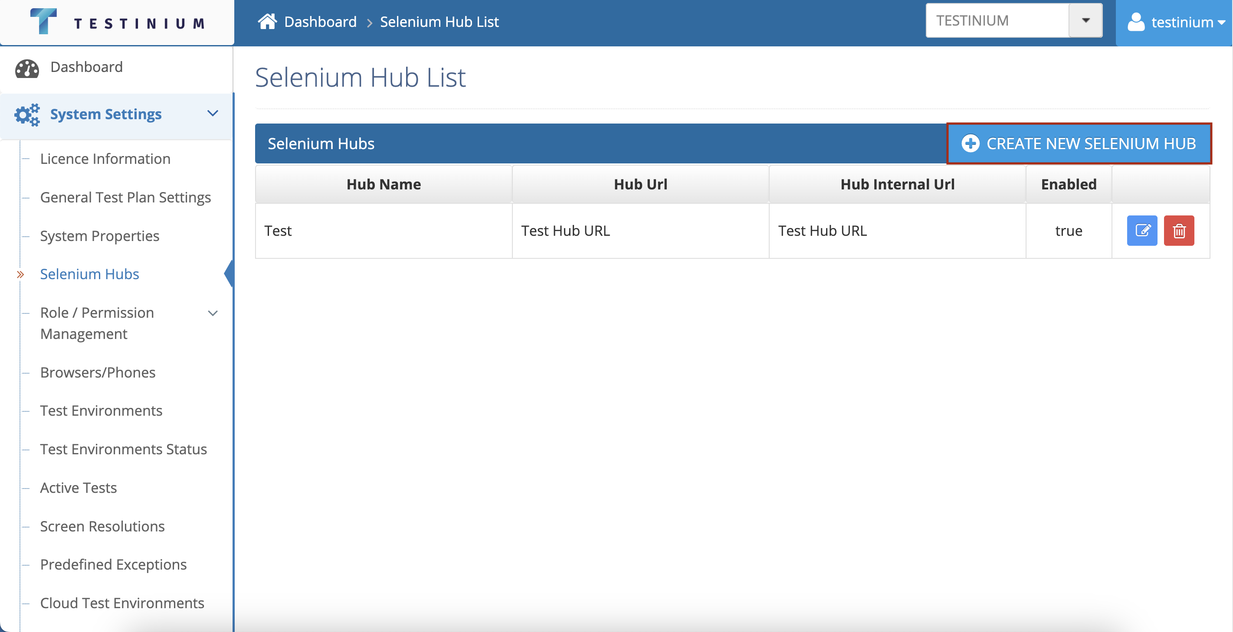Image resolution: width=1233 pixels, height=632 pixels.
Task: Click the TESTINIUM combo box field
Action: click(x=997, y=20)
